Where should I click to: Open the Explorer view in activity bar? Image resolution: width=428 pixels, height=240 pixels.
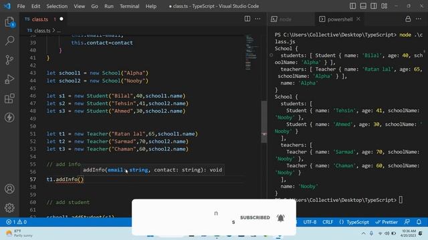click(9, 22)
